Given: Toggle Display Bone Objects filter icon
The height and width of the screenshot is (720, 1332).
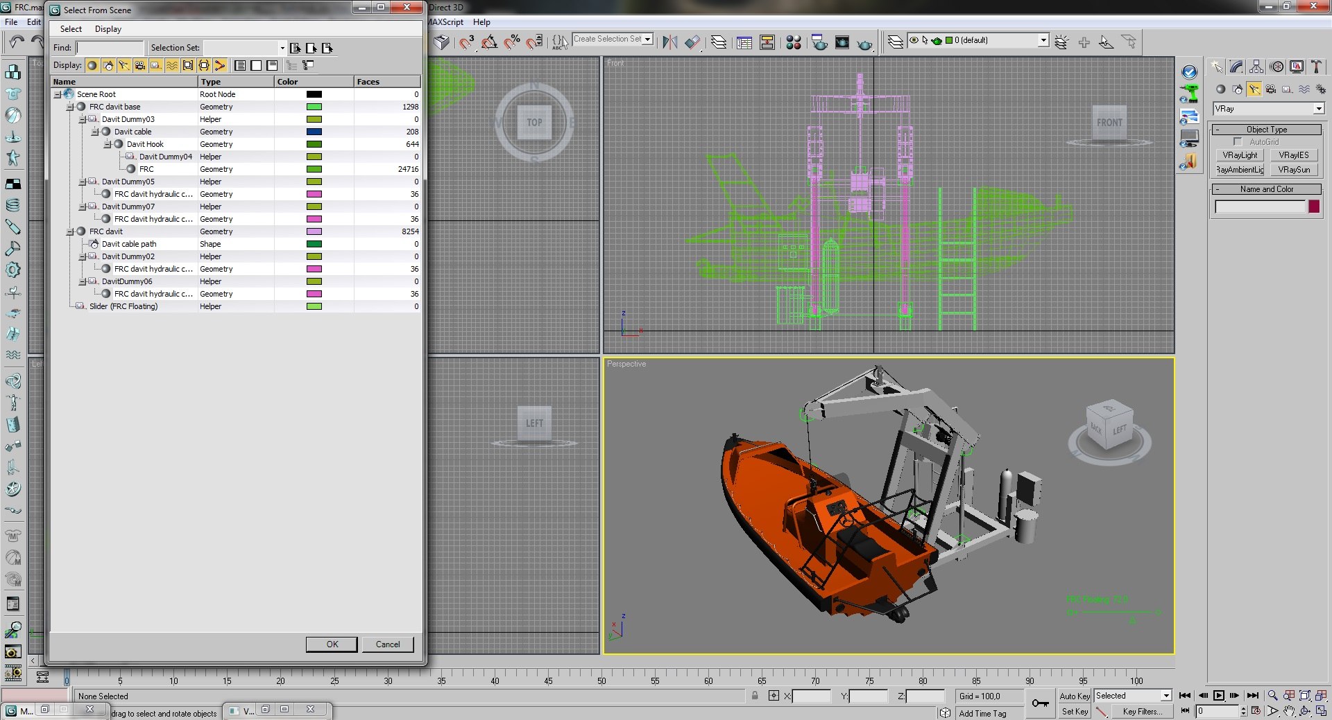Looking at the screenshot, I should pyautogui.click(x=220, y=65).
